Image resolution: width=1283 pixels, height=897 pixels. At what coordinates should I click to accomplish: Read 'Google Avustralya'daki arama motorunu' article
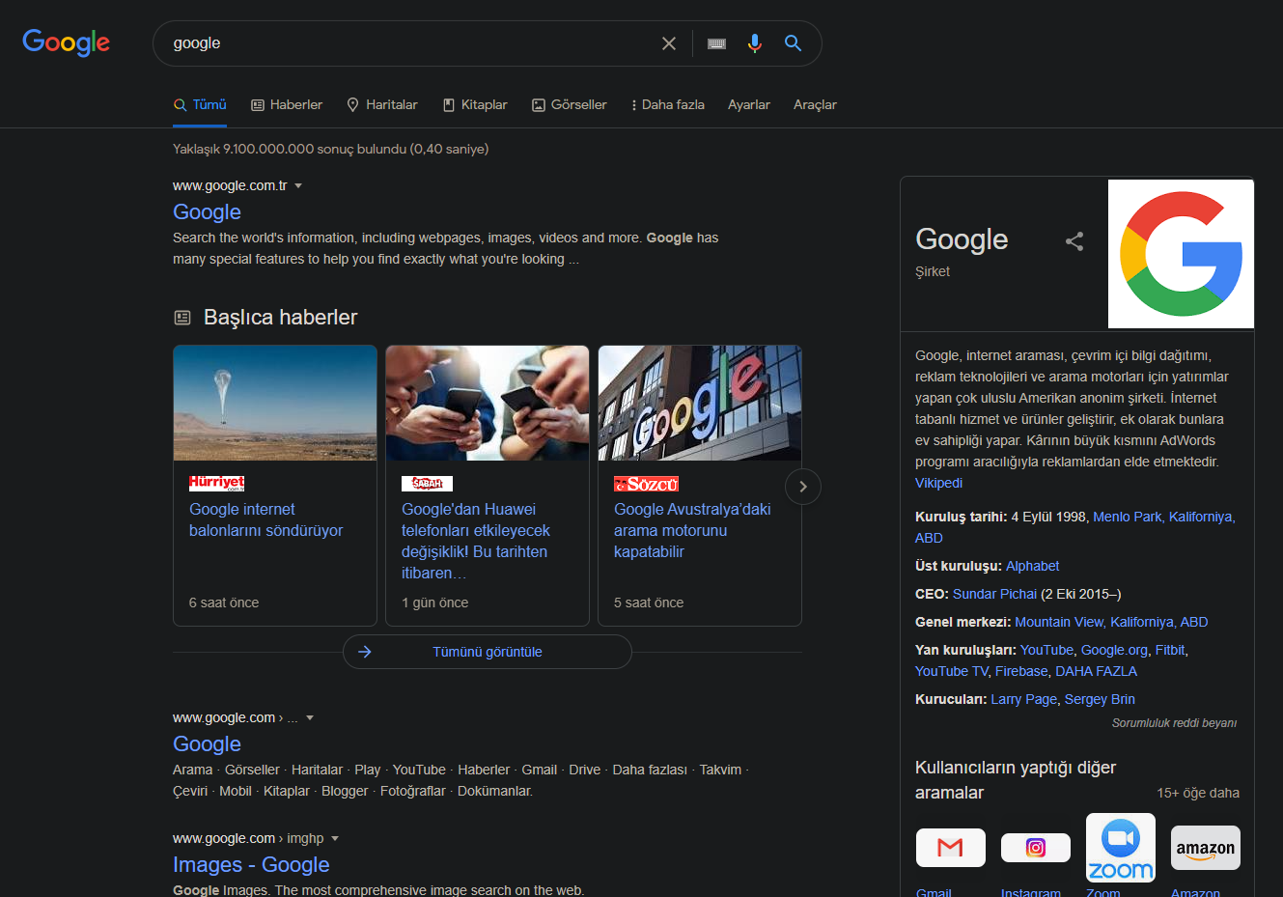[x=692, y=530]
